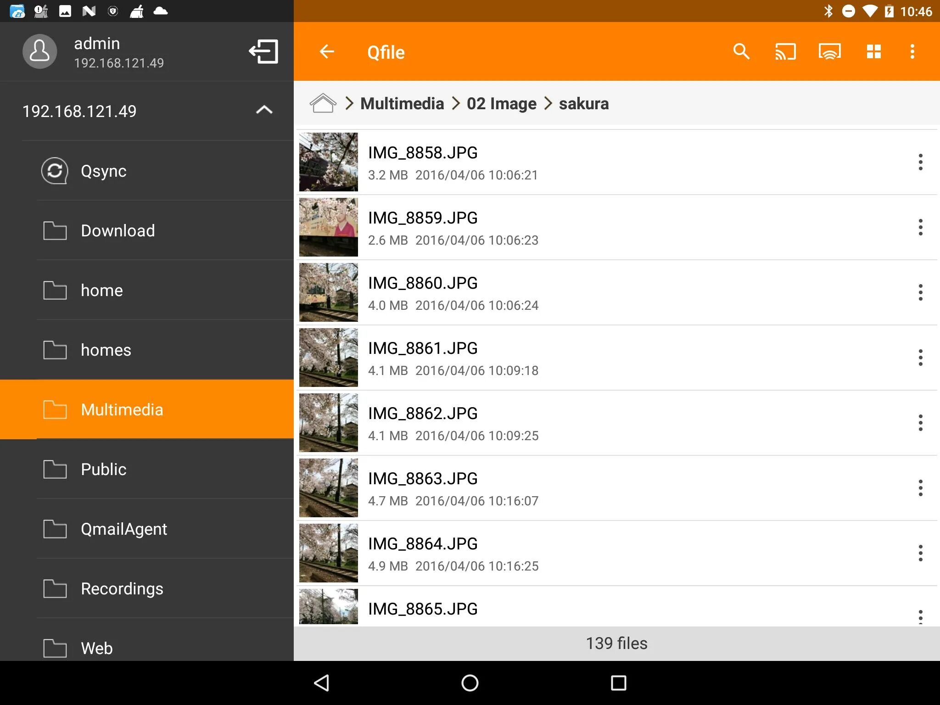Open the home icon in the breadcrumb

click(323, 103)
